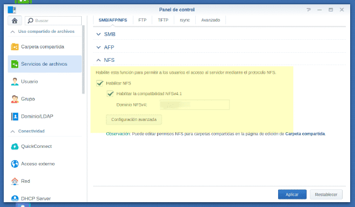This screenshot has height=207, width=355.
Task: Click the Carpeta compartida folder icon
Action: (x=15, y=47)
